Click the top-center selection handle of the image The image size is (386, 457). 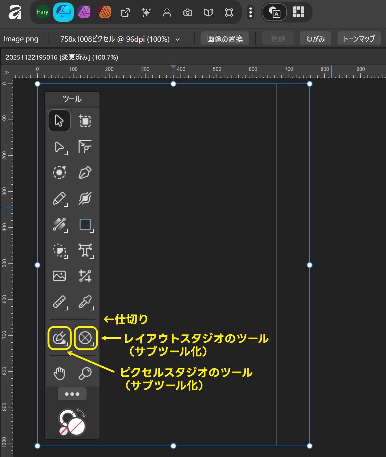173,84
